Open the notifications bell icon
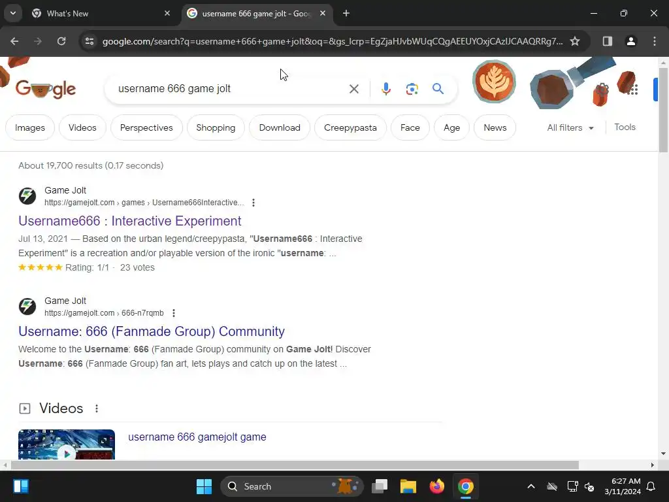 tap(651, 486)
